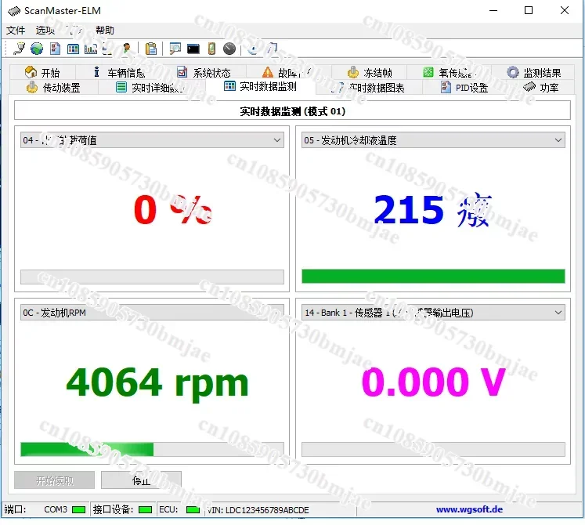
Task: Switch to the 开始 tab
Action: tap(42, 72)
